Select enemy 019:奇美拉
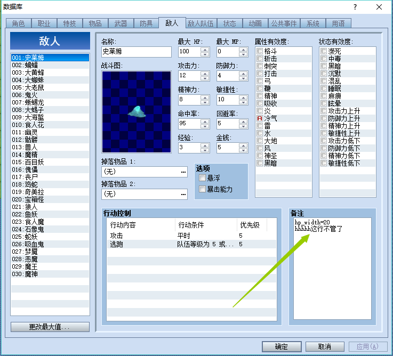This screenshot has width=393, height=356. 50,192
